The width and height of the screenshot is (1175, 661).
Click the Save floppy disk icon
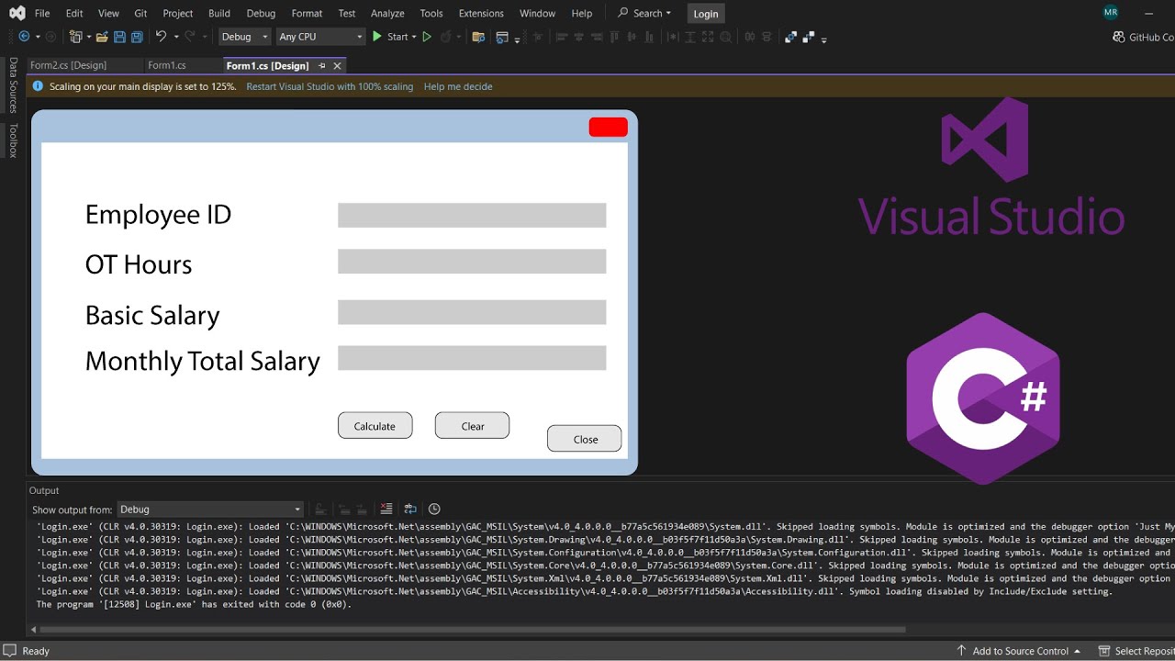tap(120, 37)
